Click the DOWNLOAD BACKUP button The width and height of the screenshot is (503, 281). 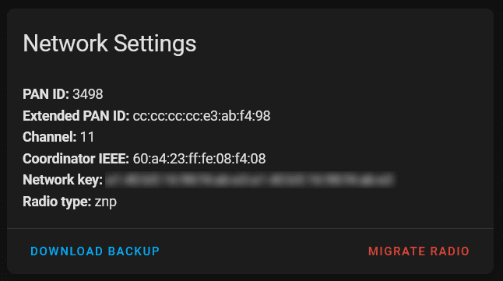tap(95, 251)
